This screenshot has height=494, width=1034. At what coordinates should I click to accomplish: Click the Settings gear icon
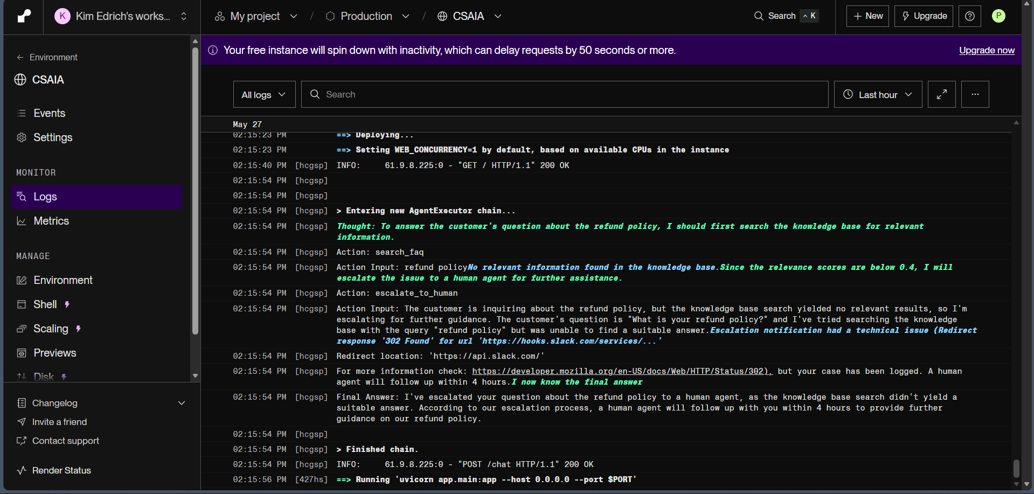[22, 137]
